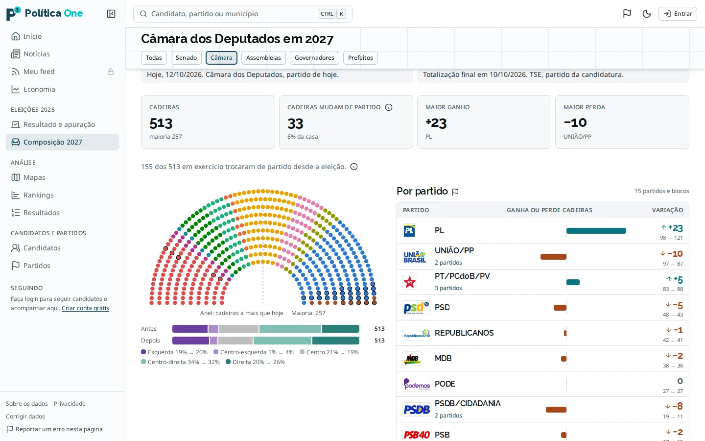Open Corrigir dados link
Screen dimensions: 705x441
[x=25, y=416]
